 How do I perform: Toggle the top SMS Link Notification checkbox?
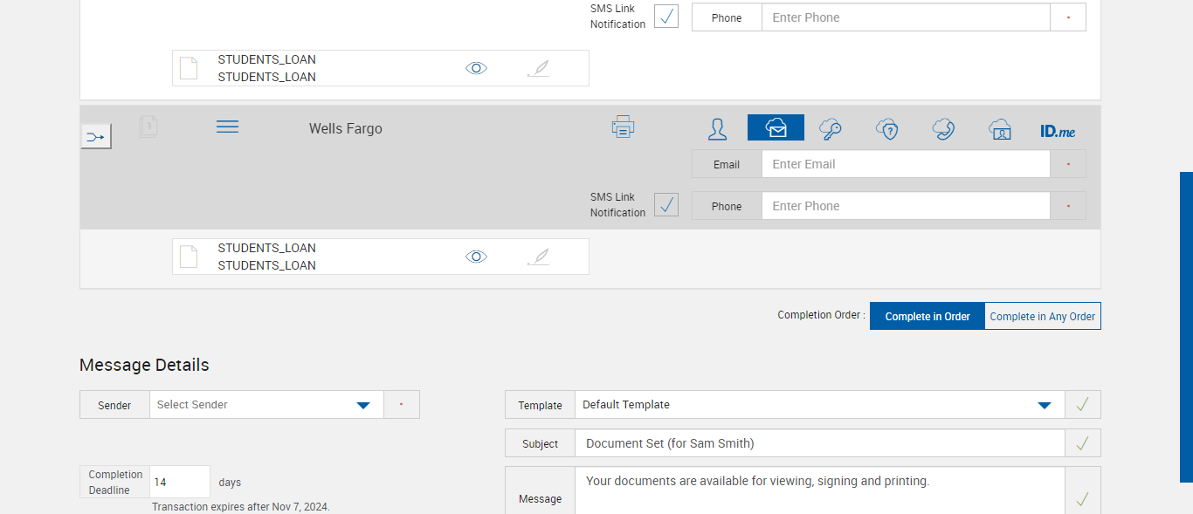(666, 16)
